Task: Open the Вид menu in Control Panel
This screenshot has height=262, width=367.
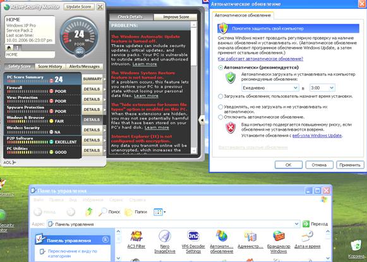Action: [x=73, y=200]
